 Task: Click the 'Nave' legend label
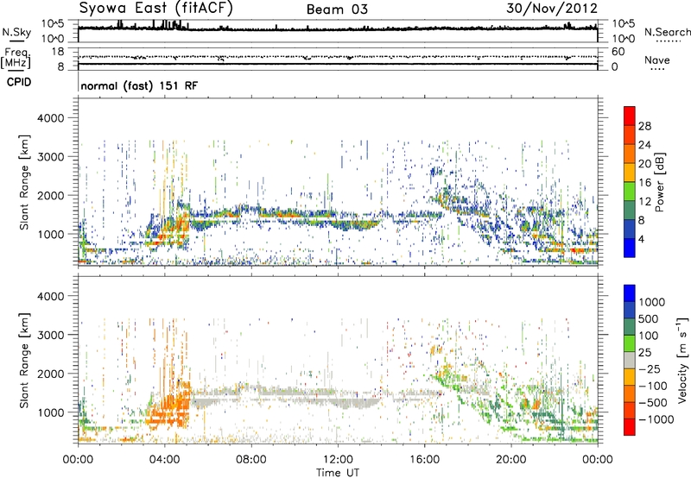[657, 60]
